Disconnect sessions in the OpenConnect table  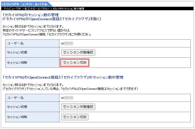[x=75, y=117]
